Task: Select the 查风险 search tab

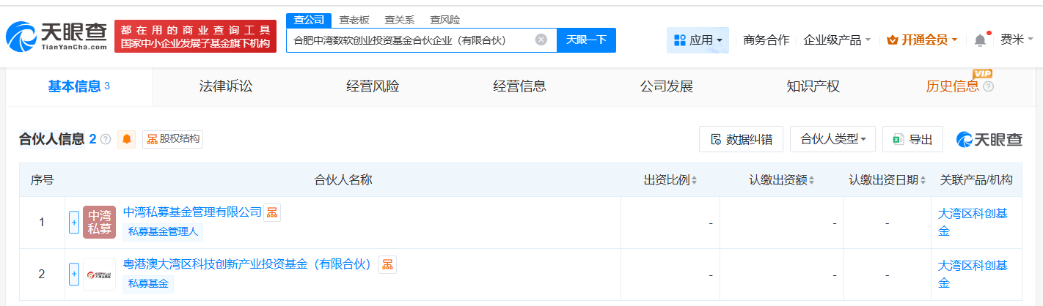Action: pos(444,20)
